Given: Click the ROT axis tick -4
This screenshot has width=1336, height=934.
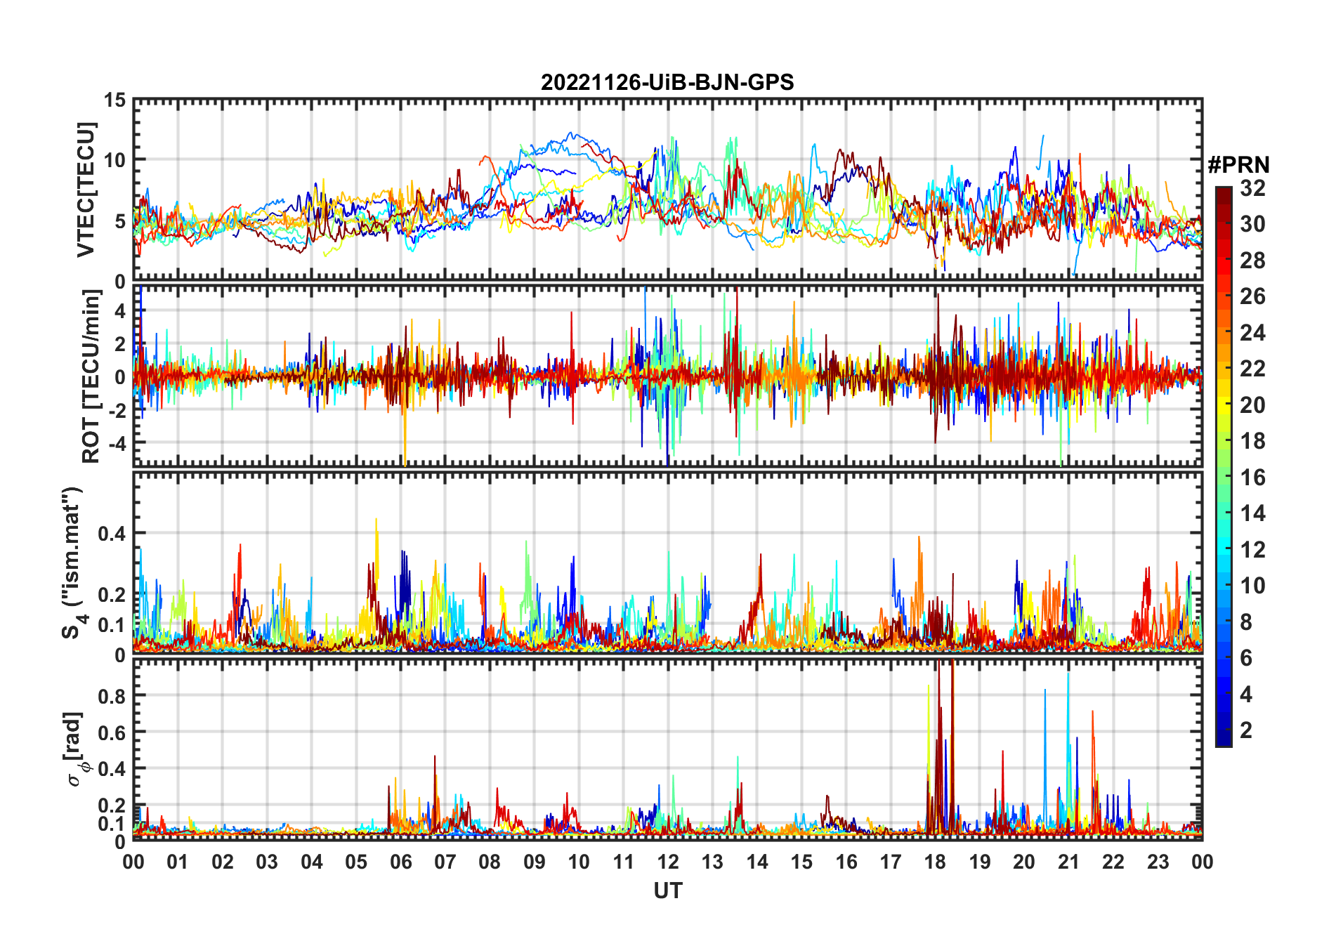Looking at the screenshot, I should (x=119, y=444).
